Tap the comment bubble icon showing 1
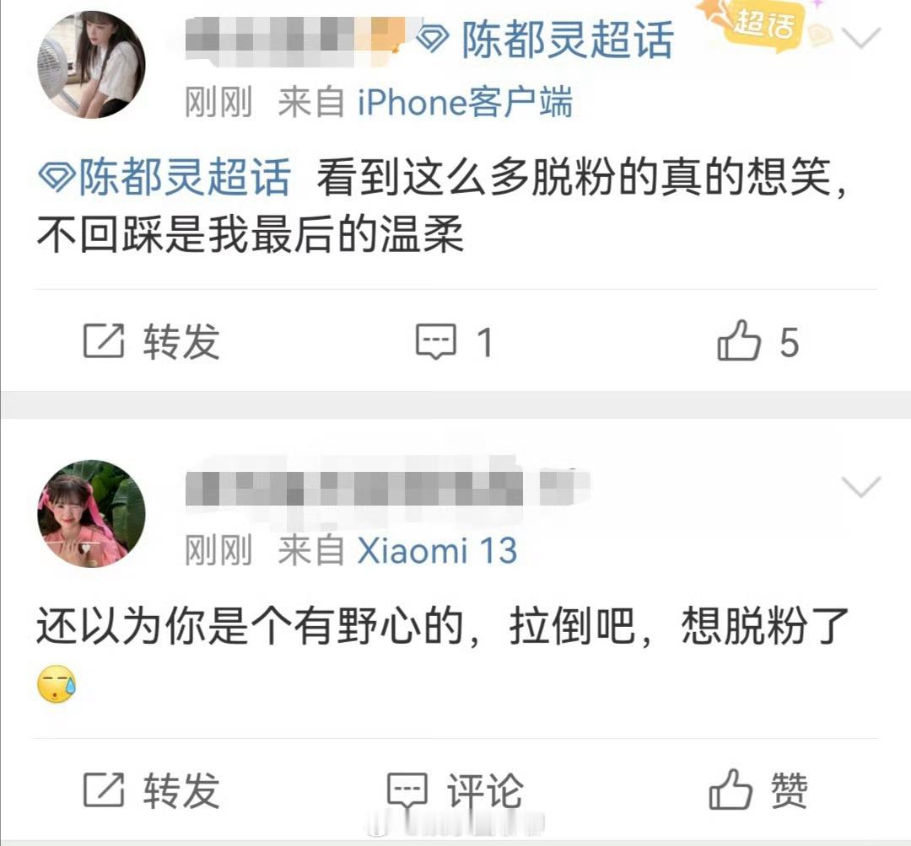Screen dimensions: 911x846 click(436, 341)
